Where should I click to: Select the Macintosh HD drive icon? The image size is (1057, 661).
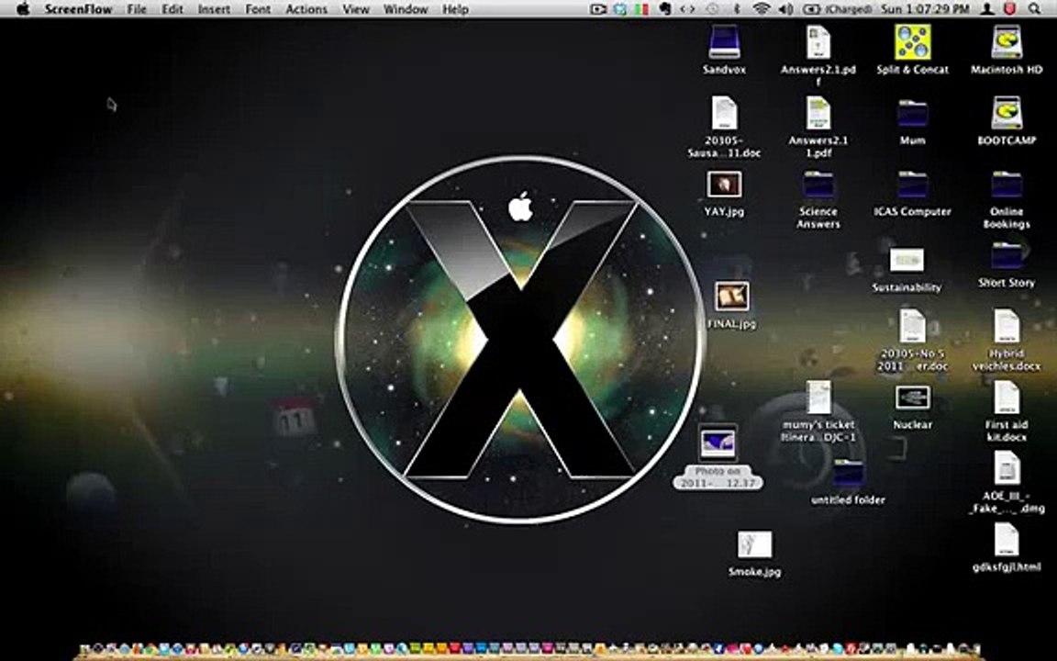(x=1007, y=42)
